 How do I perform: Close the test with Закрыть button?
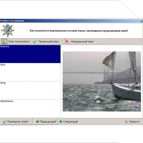132,122
